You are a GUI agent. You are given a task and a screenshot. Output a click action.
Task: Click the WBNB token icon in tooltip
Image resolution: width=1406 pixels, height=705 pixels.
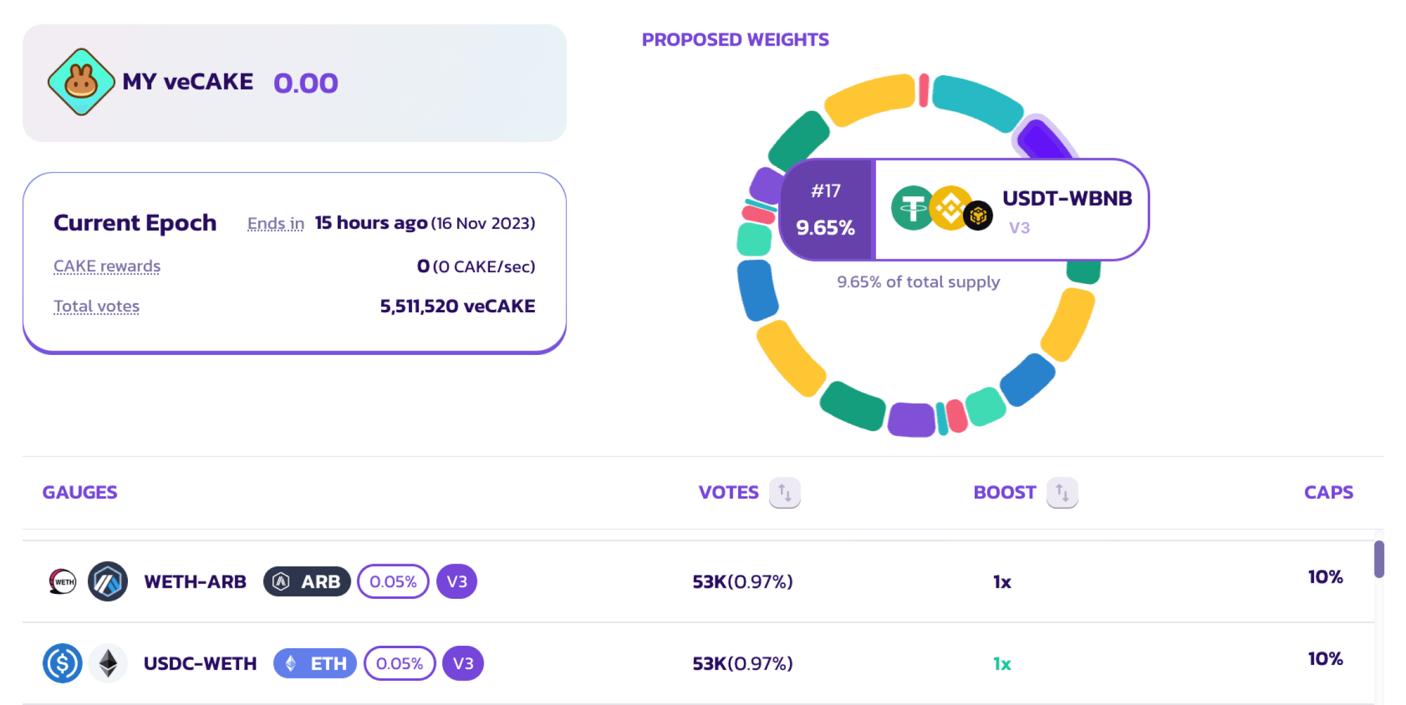949,208
